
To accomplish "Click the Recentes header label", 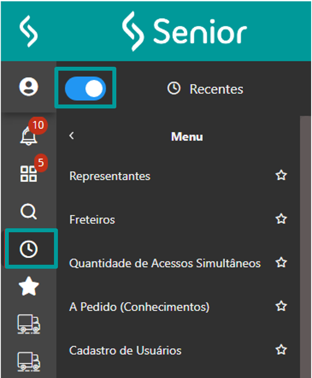I will pyautogui.click(x=216, y=89).
